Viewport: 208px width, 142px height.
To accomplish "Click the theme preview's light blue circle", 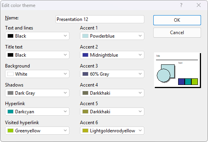I will (x=163, y=75).
